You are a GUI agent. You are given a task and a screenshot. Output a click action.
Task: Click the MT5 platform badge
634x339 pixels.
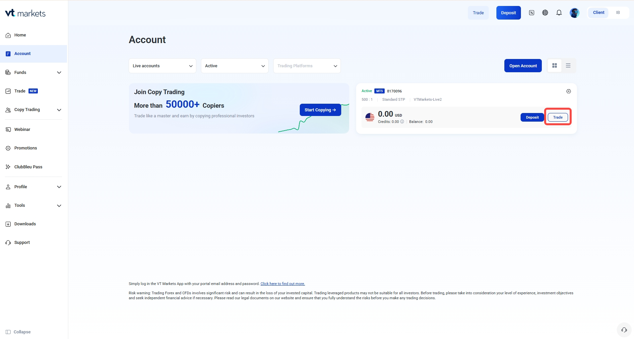click(x=379, y=91)
